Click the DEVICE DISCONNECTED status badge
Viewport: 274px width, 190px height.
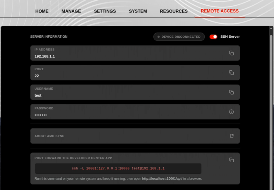click(x=179, y=37)
